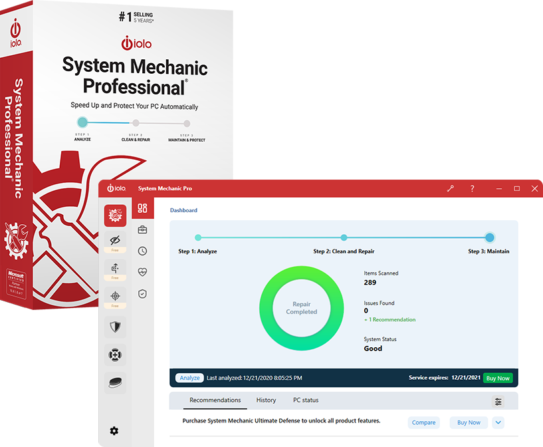This screenshot has height=447, width=543.
Task: Click the help question mark icon
Action: [472, 188]
